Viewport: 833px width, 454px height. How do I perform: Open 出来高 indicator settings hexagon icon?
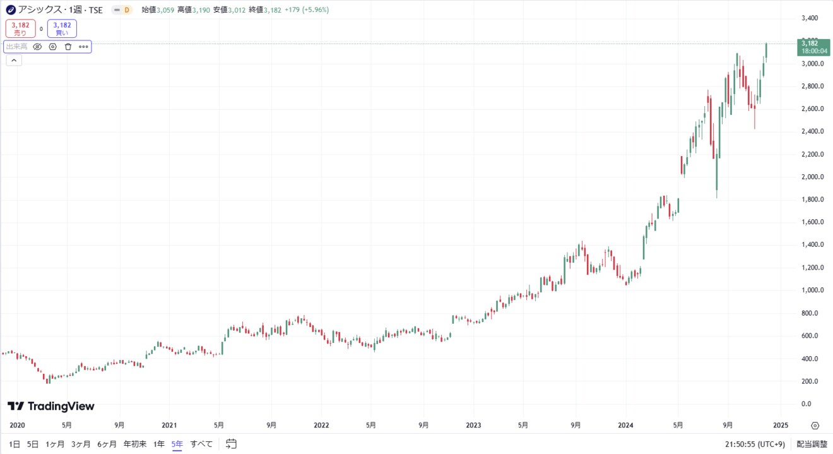[52, 47]
